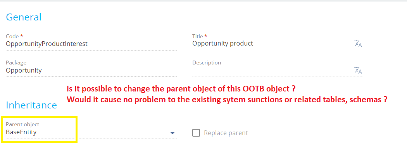This screenshot has width=407, height=159.
Task: Select the red text about existing system functions
Action: tap(227, 99)
